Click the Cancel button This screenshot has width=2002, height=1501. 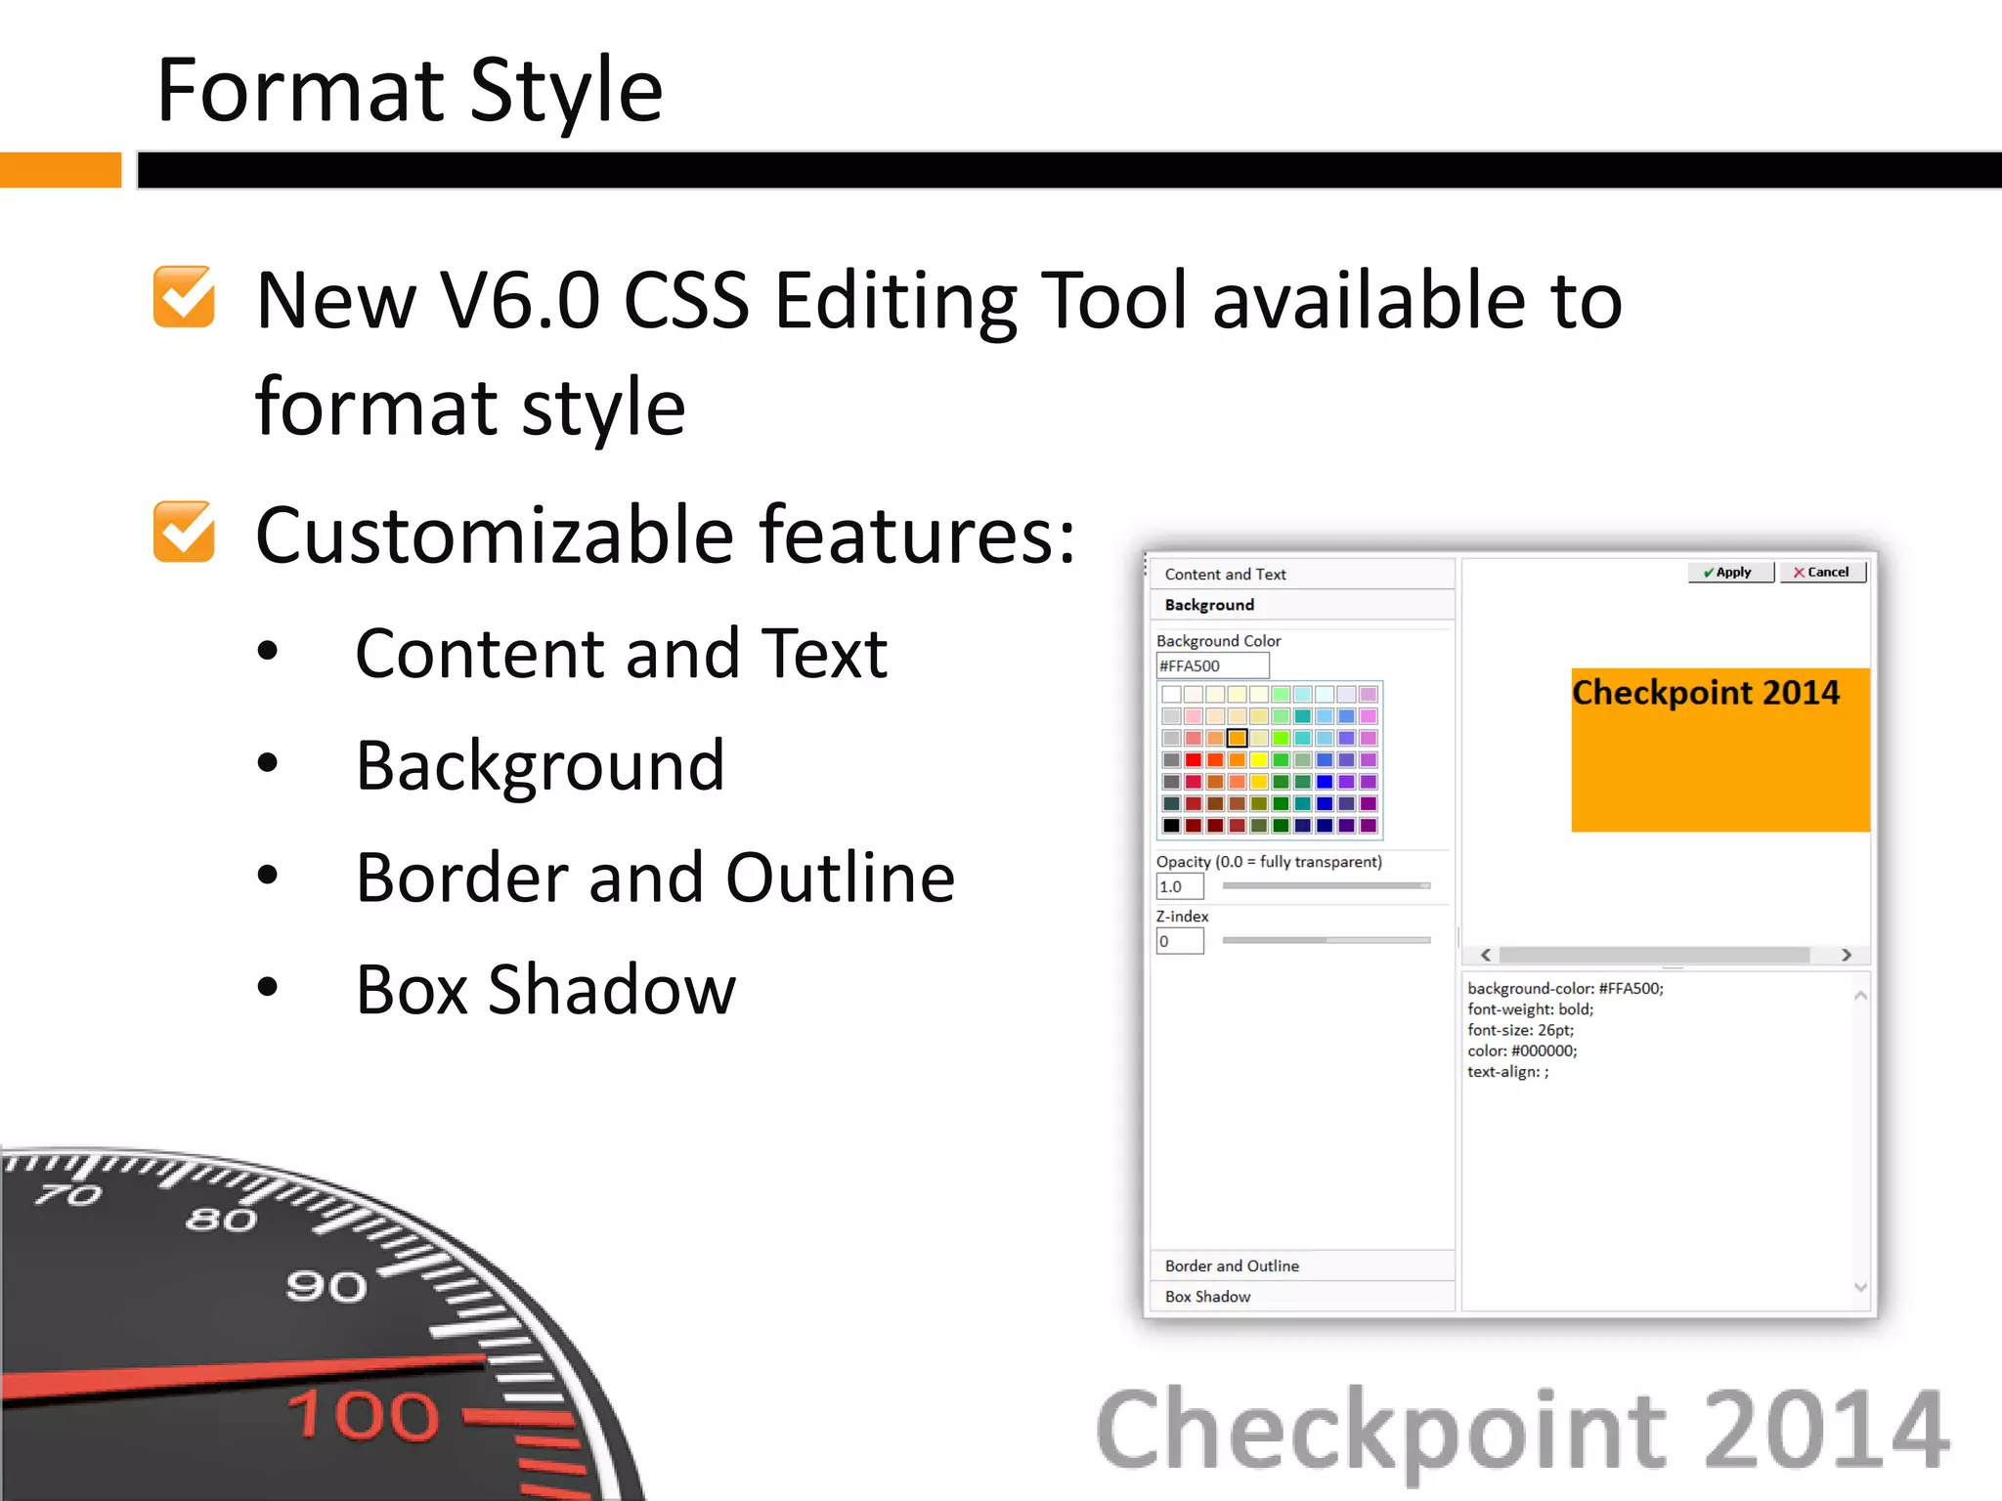coord(1823,573)
